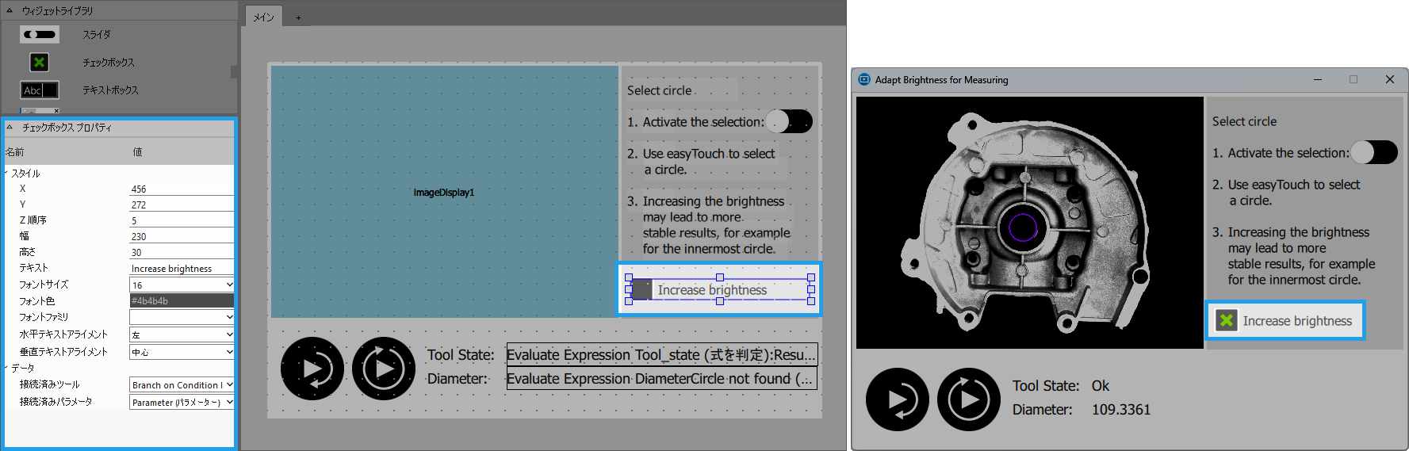Screen dimensions: 1409x451
Task: Add a new tab with the plus button
Action: pyautogui.click(x=299, y=17)
